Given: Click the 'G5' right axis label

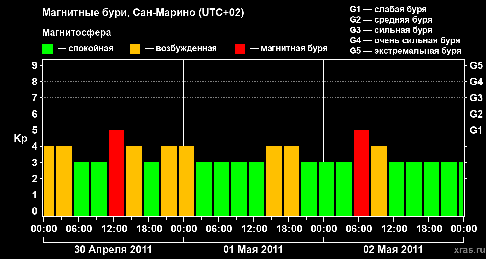Looking at the screenshot, I should (476, 66).
